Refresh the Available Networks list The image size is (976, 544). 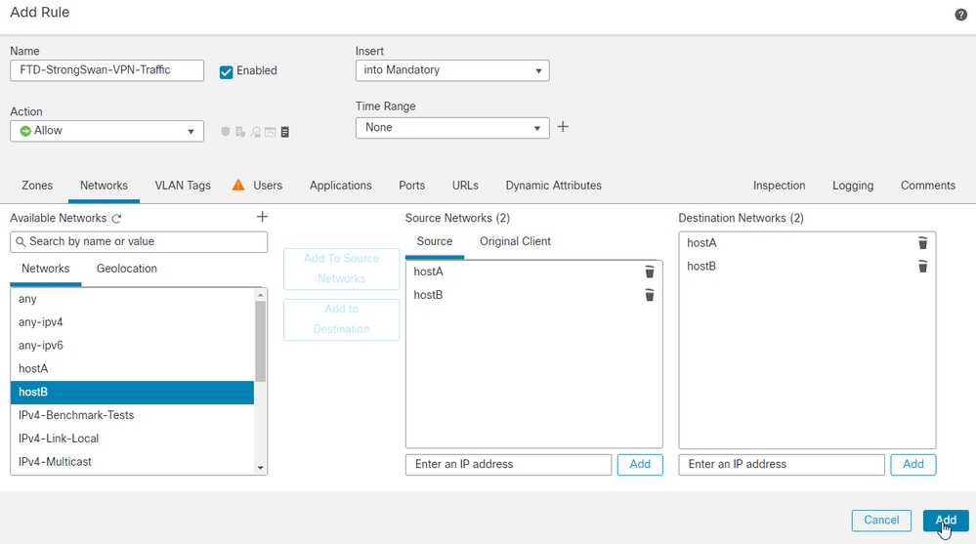[116, 219]
